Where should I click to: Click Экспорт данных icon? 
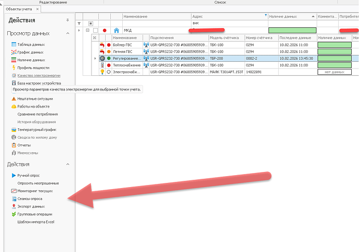coord(14,206)
